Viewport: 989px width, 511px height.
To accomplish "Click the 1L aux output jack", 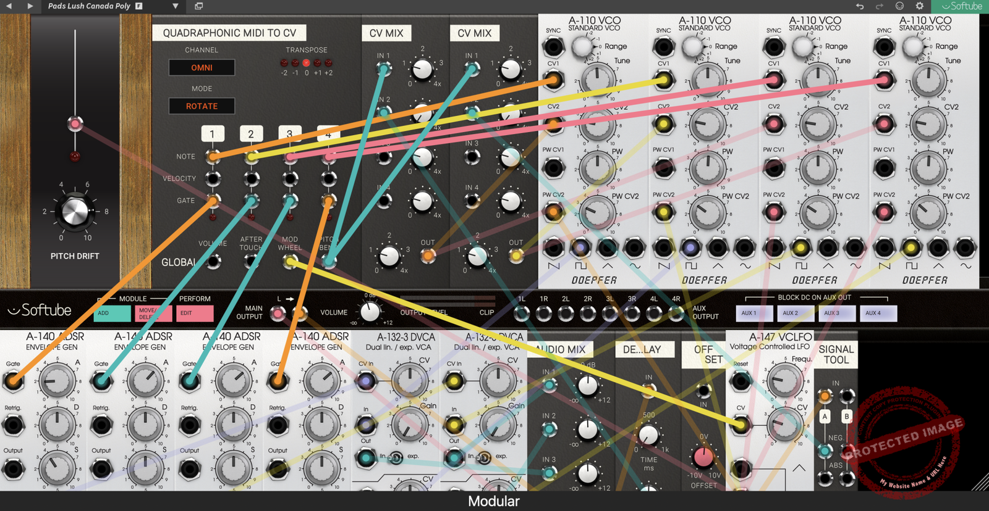I will (522, 314).
